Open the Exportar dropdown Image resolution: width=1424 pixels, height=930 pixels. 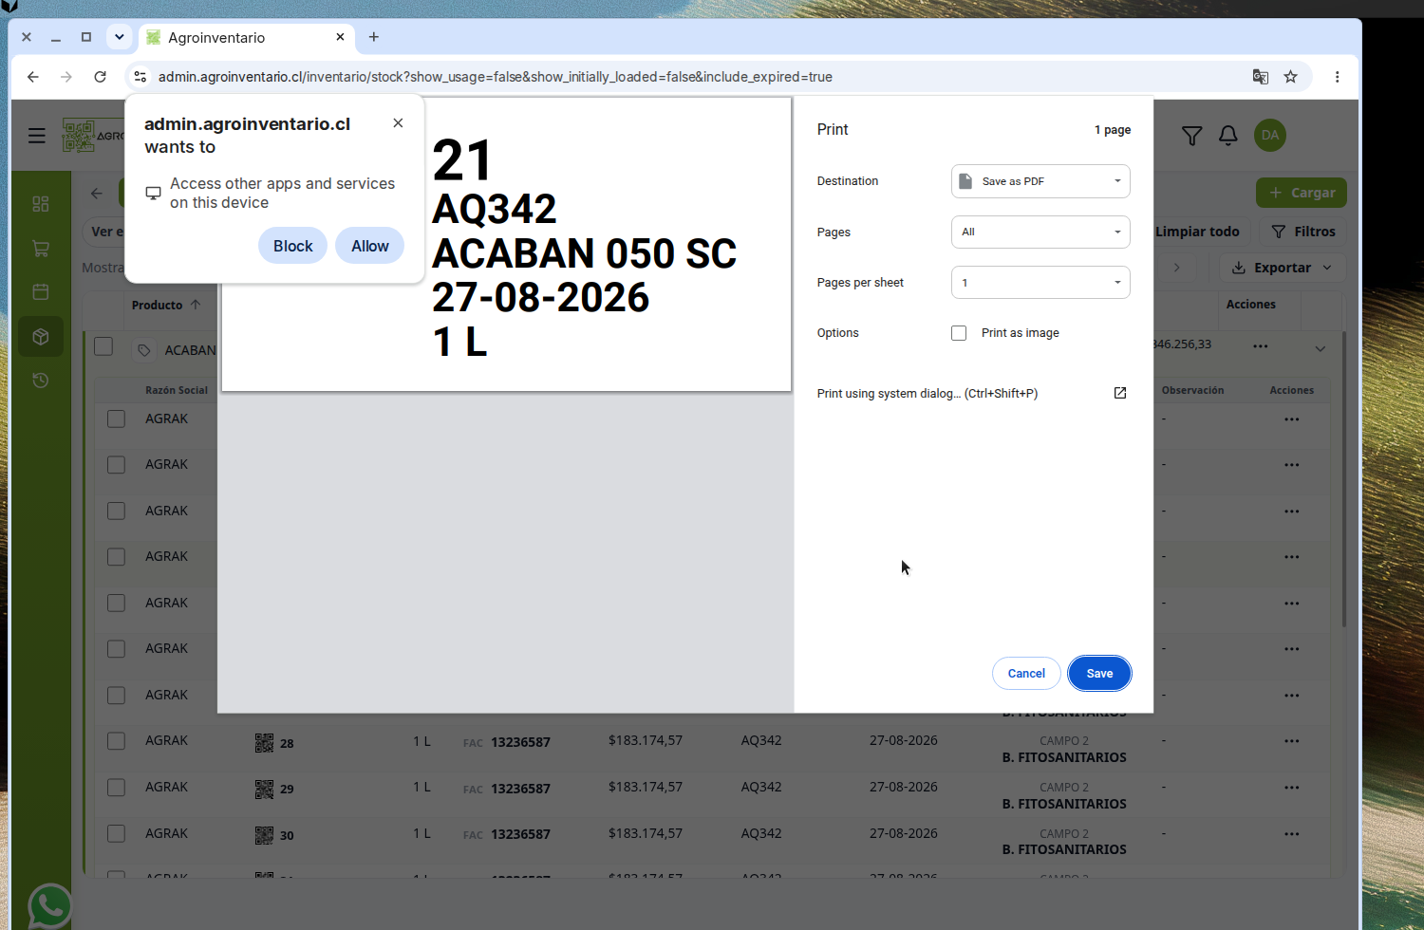1282,268
